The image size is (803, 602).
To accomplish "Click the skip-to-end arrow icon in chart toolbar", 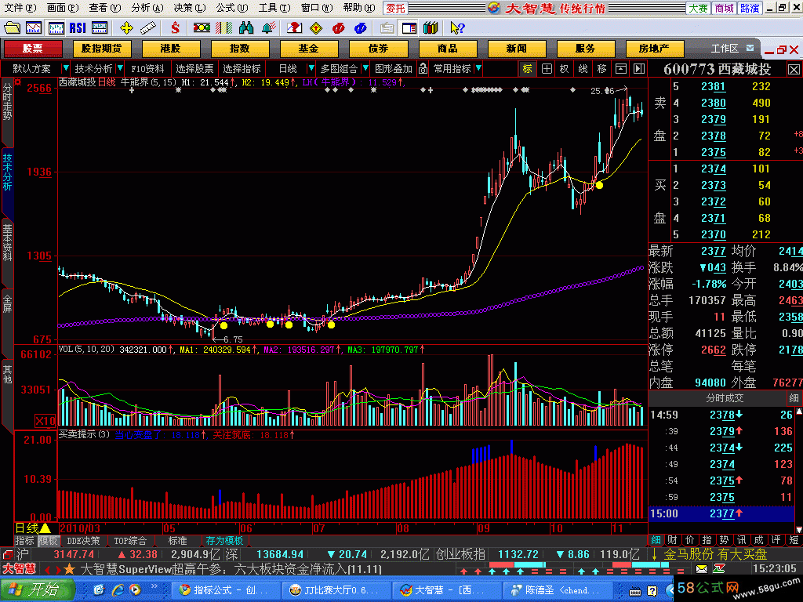I will pyautogui.click(x=638, y=69).
